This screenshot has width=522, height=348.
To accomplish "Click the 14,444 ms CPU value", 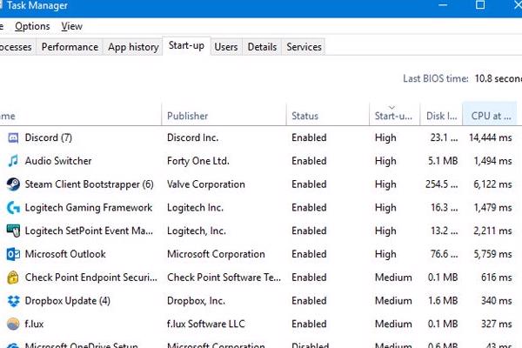I will 491,137.
